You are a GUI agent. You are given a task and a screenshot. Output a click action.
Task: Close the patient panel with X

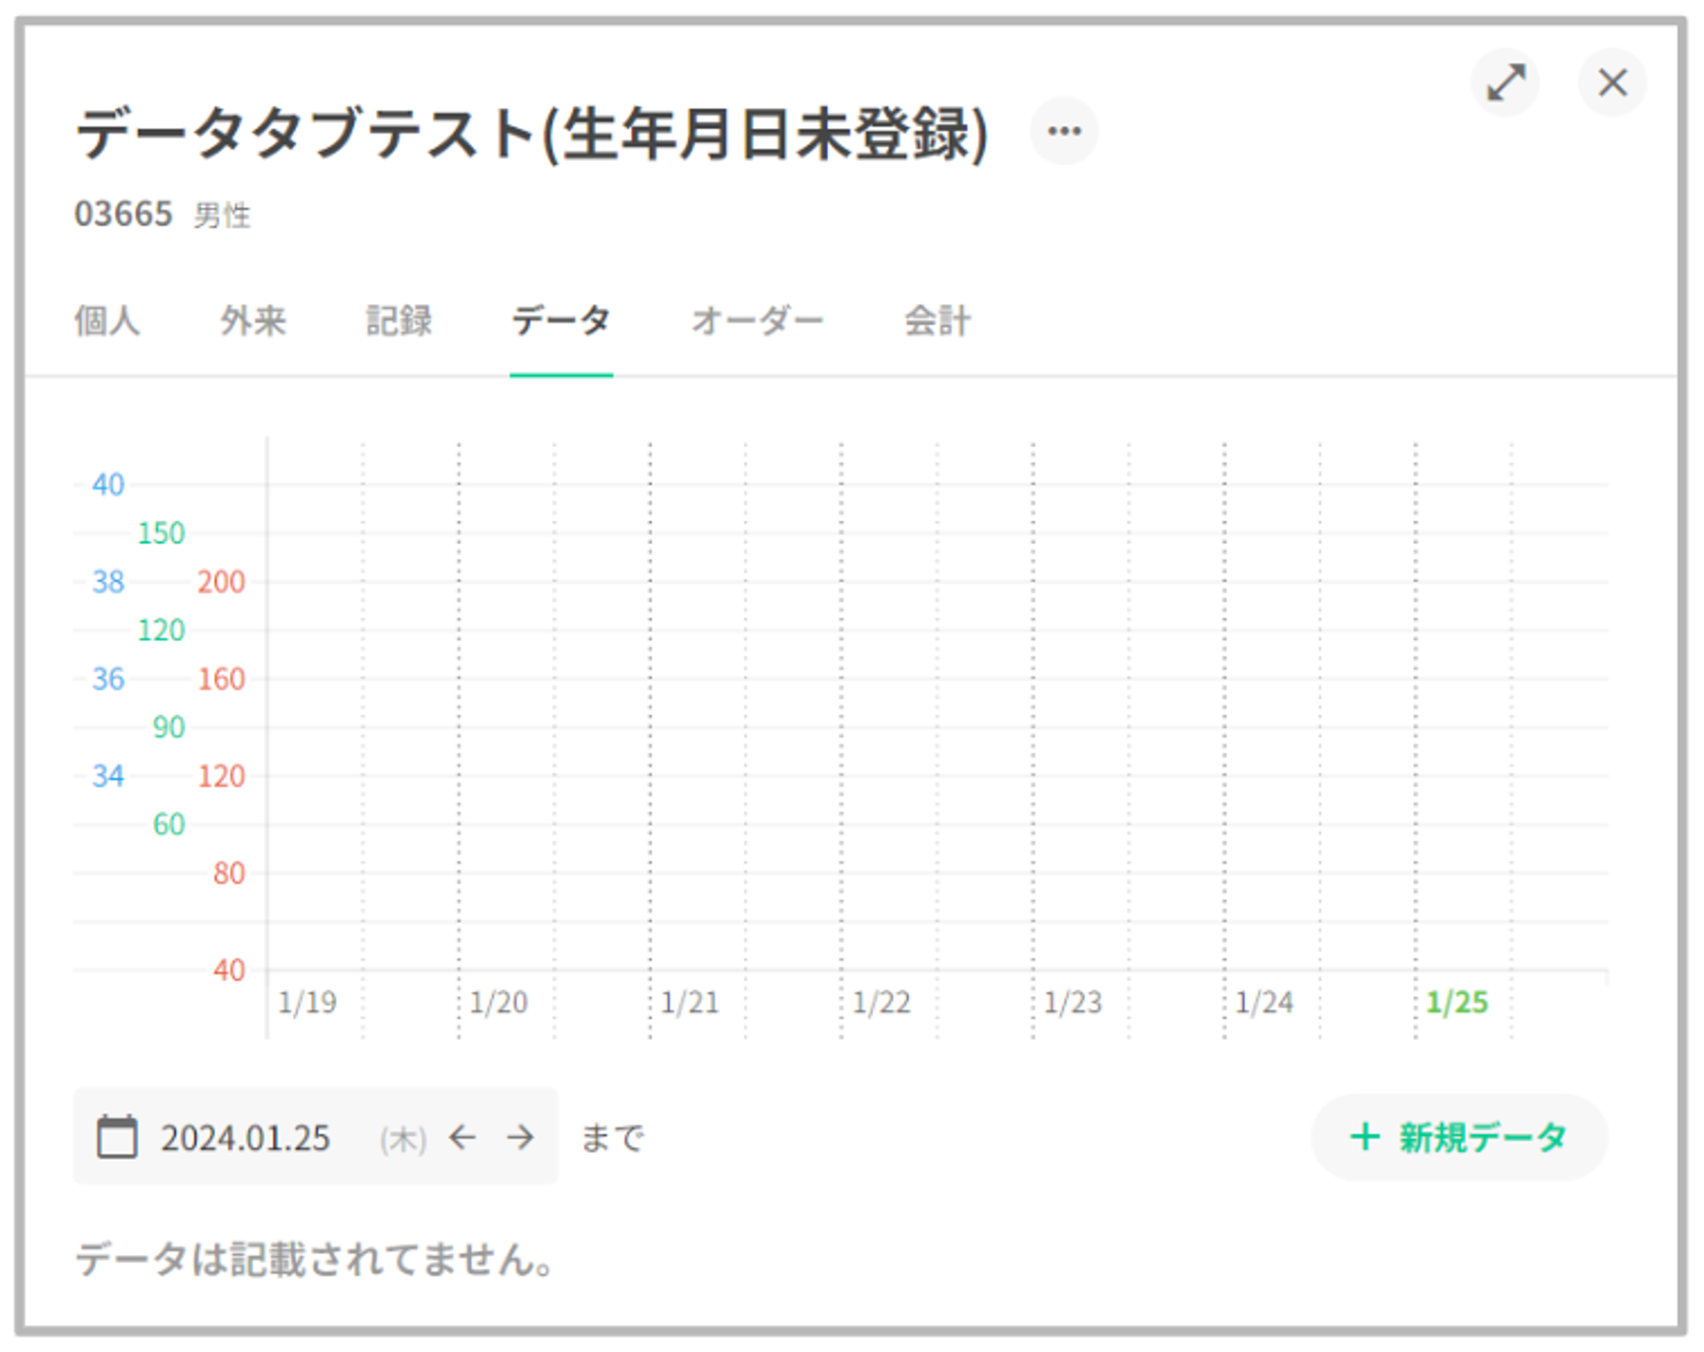(x=1612, y=83)
